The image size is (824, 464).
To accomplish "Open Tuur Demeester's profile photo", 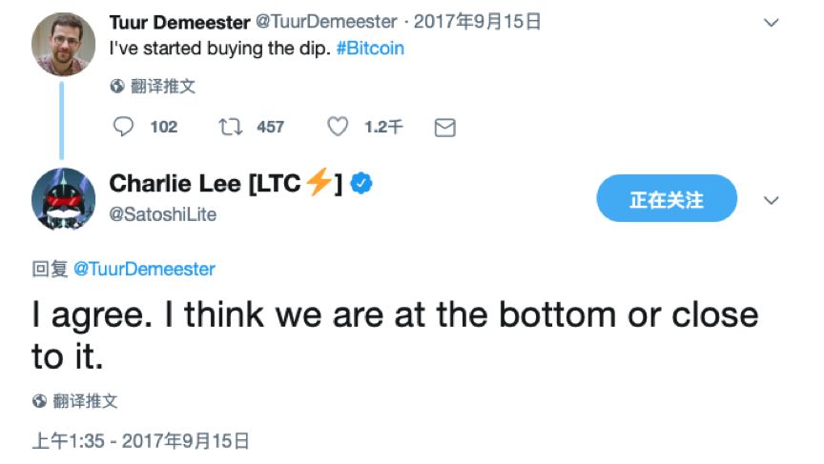I will point(63,45).
